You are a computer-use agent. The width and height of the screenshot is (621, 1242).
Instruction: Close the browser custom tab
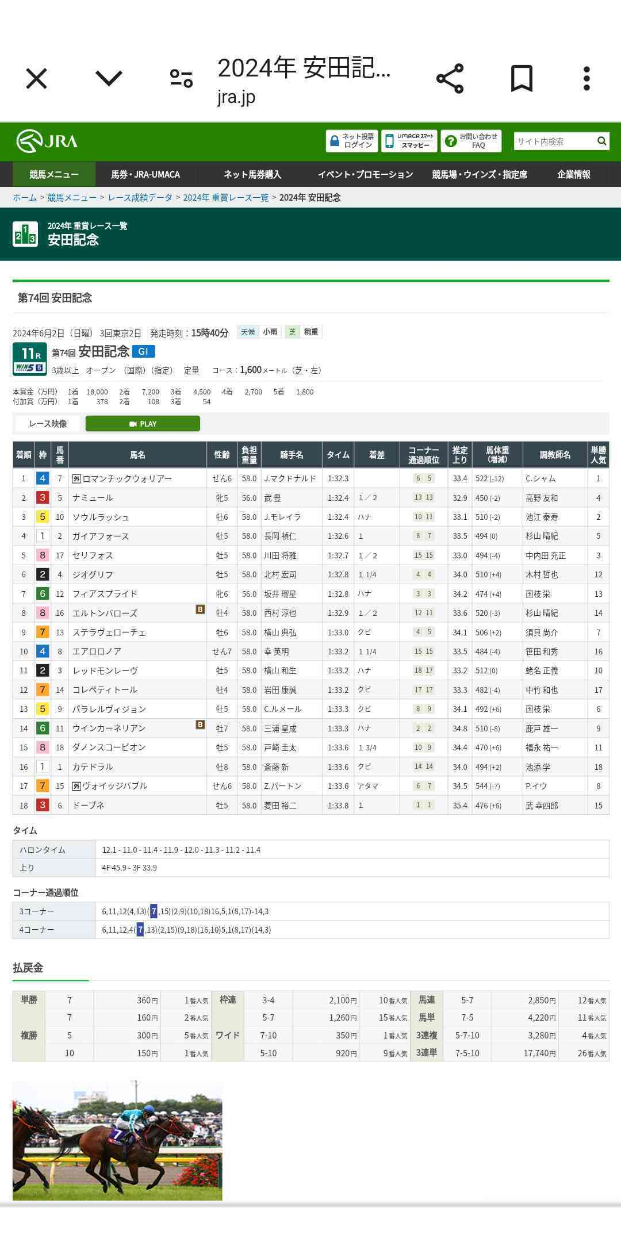coord(36,79)
